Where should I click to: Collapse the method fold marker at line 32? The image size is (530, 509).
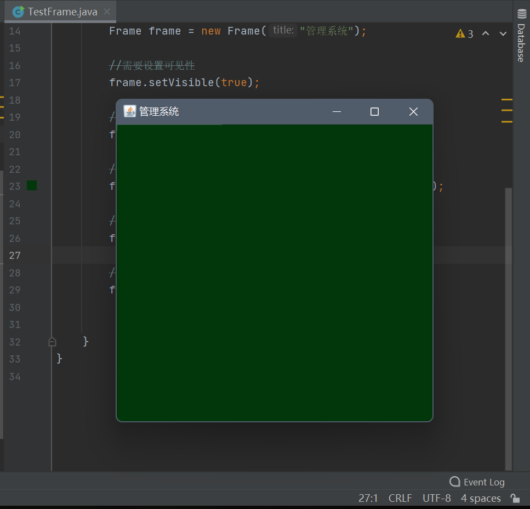point(52,342)
